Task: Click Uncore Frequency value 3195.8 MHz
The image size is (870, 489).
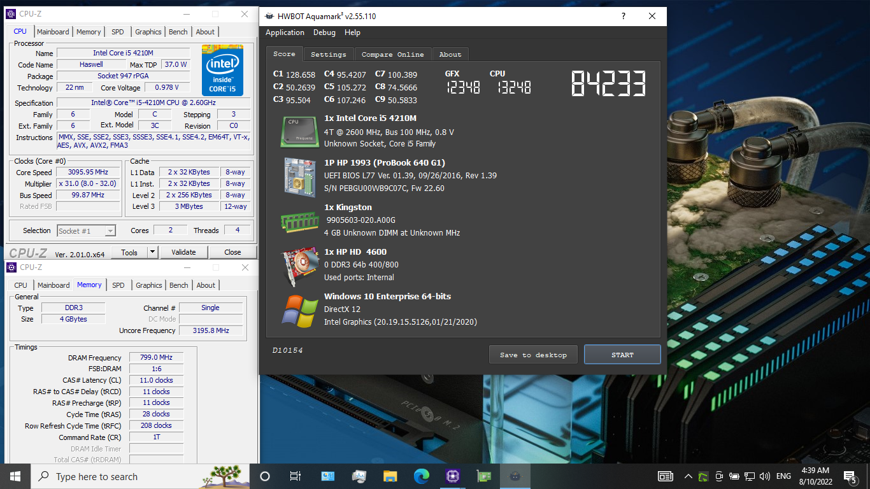Action: 211,330
